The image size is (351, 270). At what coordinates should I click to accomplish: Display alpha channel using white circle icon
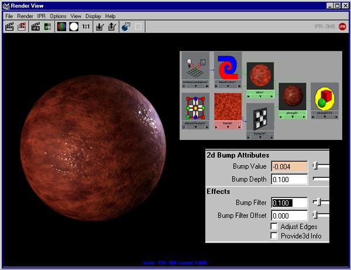[74, 27]
